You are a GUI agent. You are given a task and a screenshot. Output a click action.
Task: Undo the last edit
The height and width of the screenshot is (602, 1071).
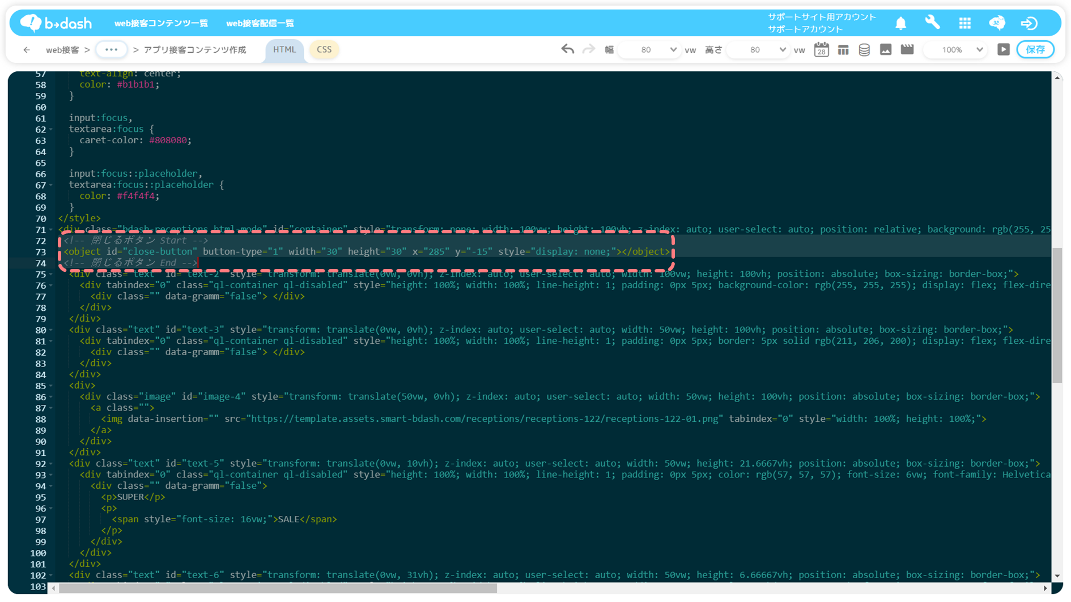click(567, 49)
